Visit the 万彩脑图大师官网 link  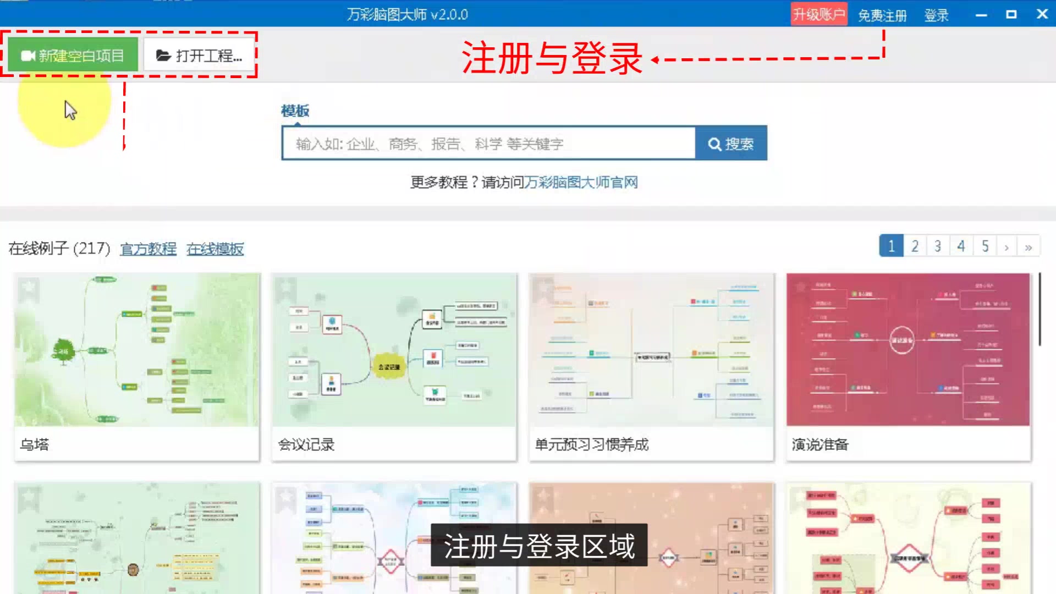[x=581, y=182]
